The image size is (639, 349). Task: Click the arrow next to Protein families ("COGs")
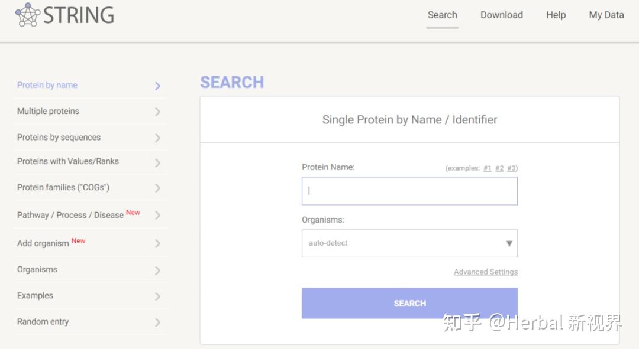[157, 188]
